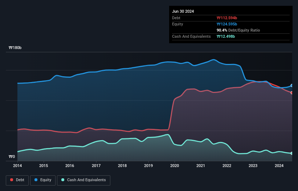
Task: Click the 2021 x-axis label
Action: (x=201, y=166)
